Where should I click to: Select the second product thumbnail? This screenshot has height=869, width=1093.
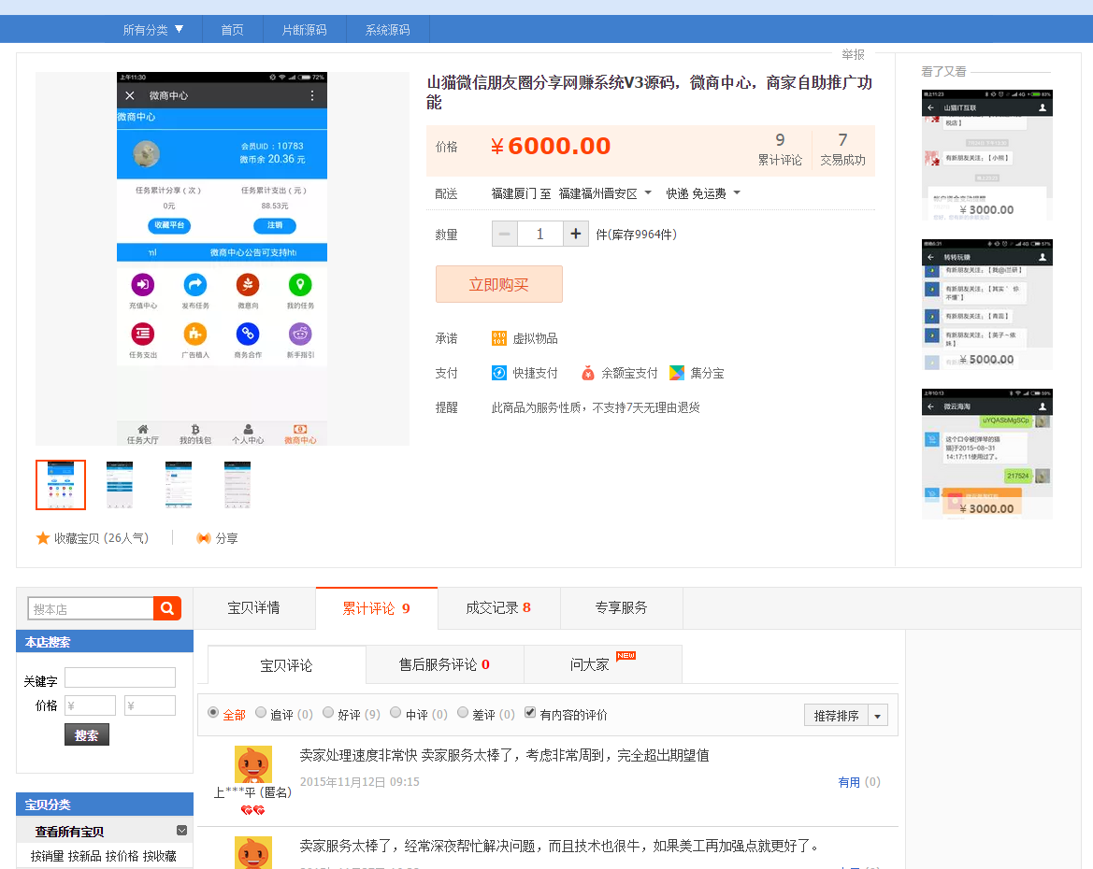[120, 485]
